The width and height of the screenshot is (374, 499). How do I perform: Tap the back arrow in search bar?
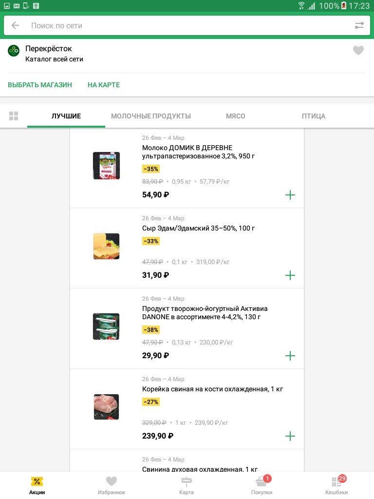pyautogui.click(x=15, y=25)
